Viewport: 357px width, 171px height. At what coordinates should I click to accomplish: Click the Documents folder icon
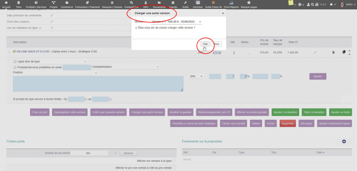click(159, 3)
